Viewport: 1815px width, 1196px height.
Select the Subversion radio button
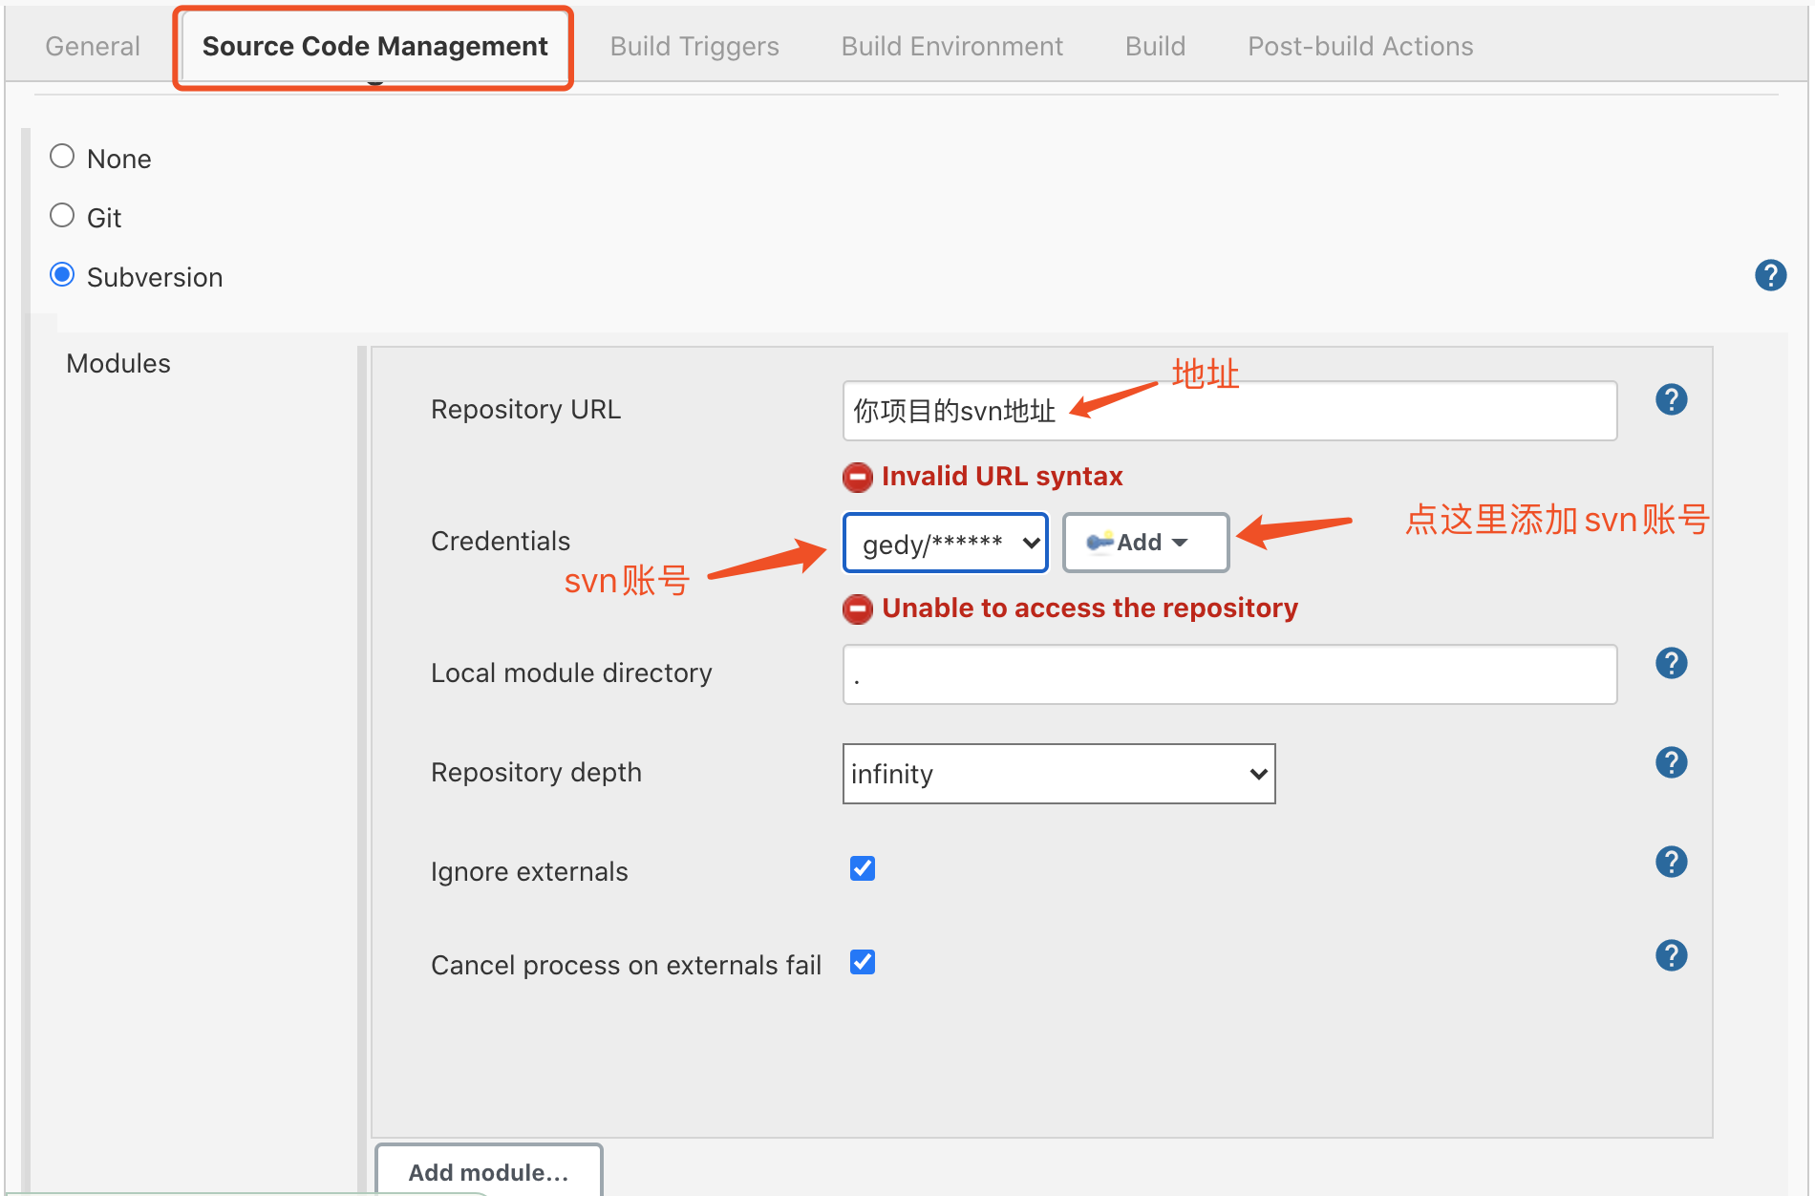62,275
